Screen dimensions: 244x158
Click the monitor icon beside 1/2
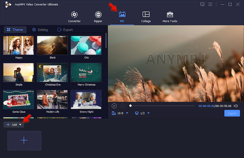(x=137, y=113)
